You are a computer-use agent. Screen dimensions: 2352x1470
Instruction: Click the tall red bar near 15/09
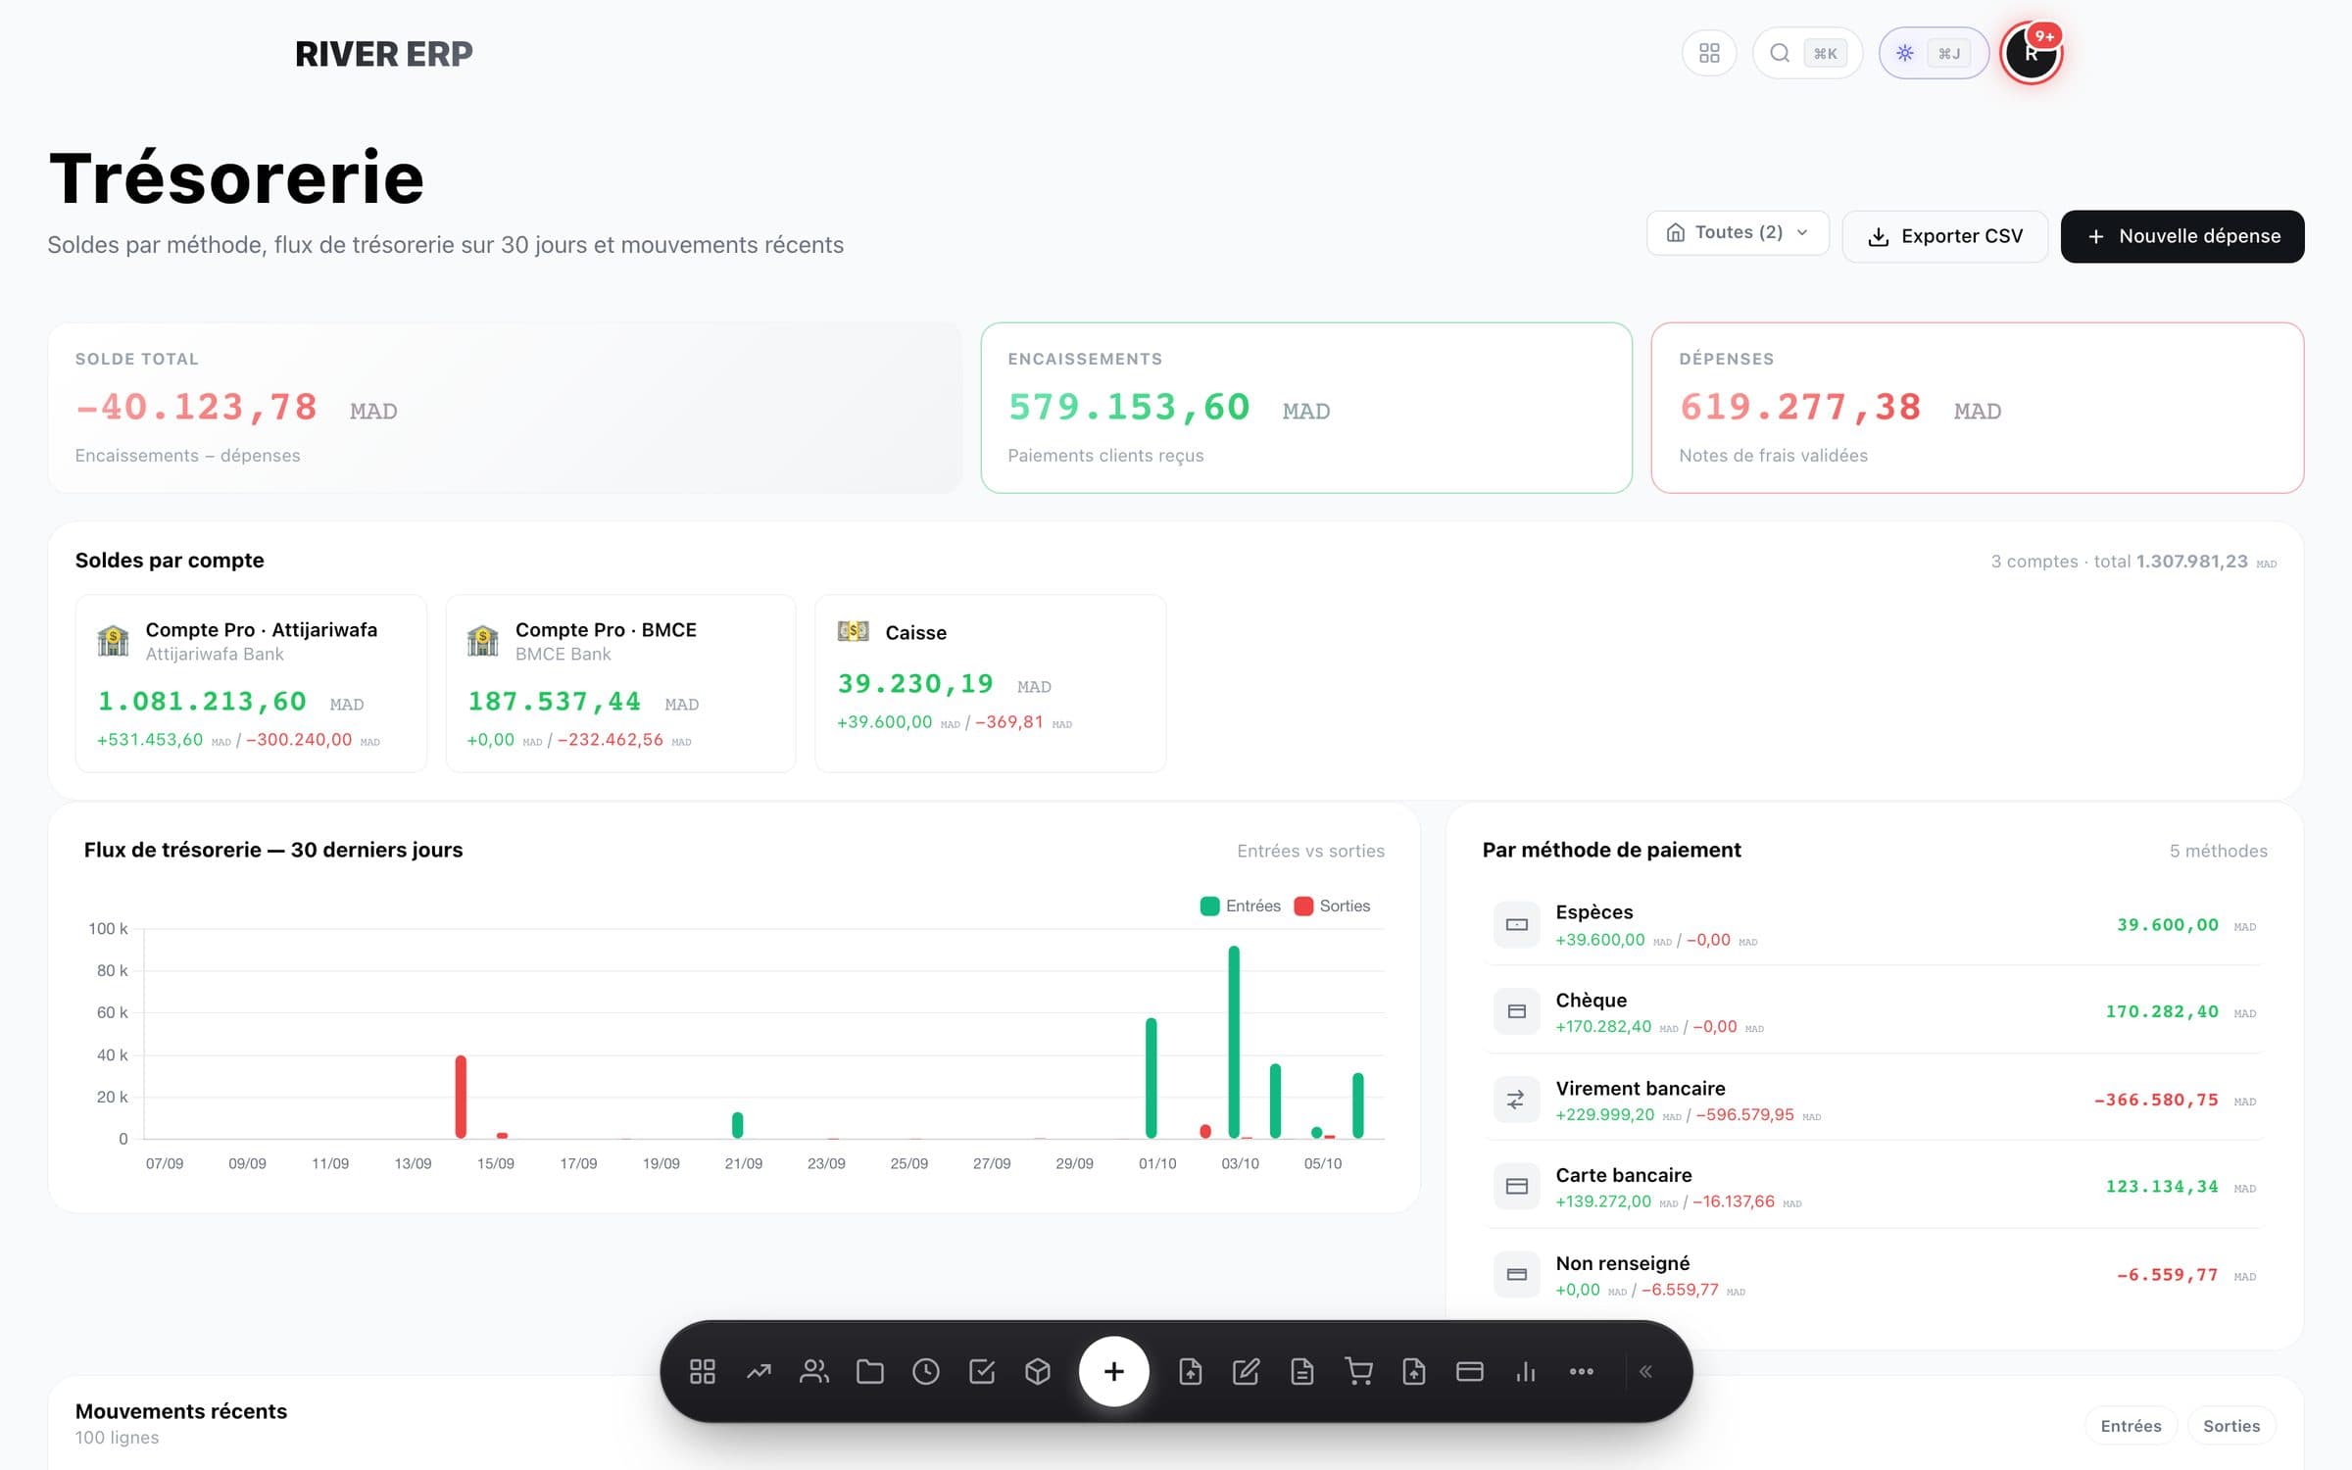[x=461, y=1097]
